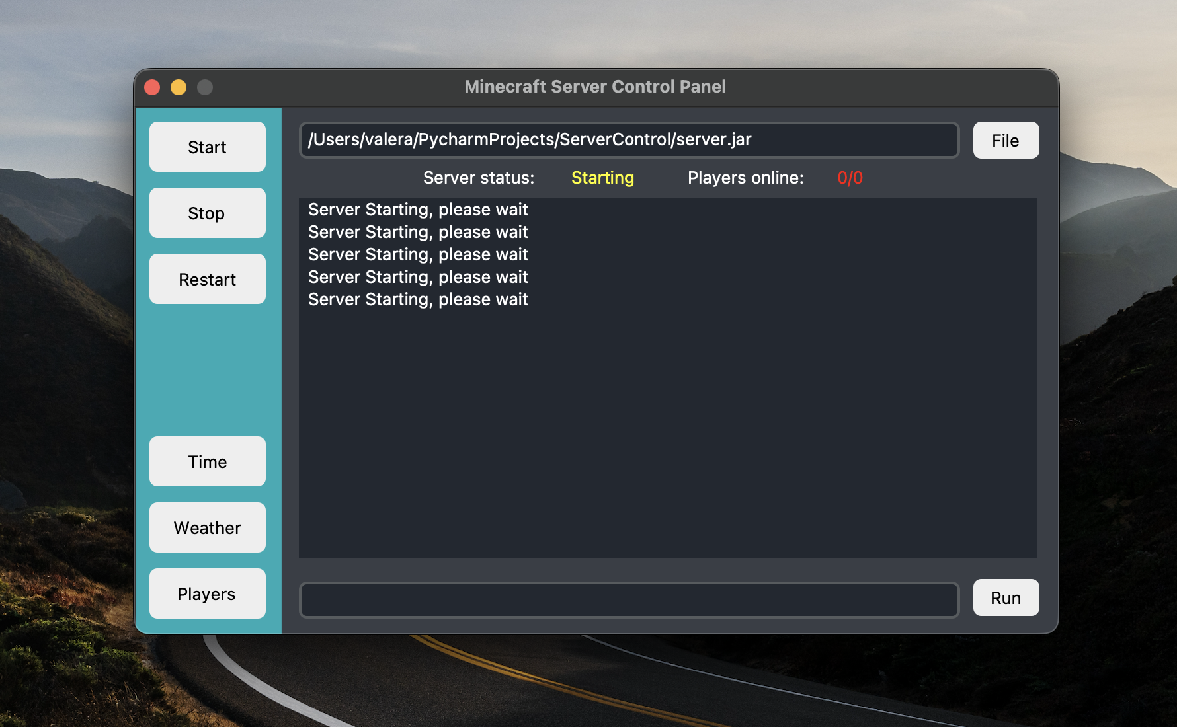Close the window with red button
The height and width of the screenshot is (727, 1177).
(x=152, y=87)
